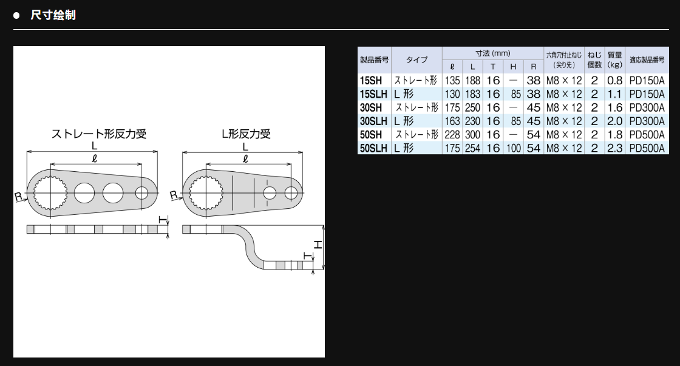Click the L形反力受 drawing title

[245, 134]
